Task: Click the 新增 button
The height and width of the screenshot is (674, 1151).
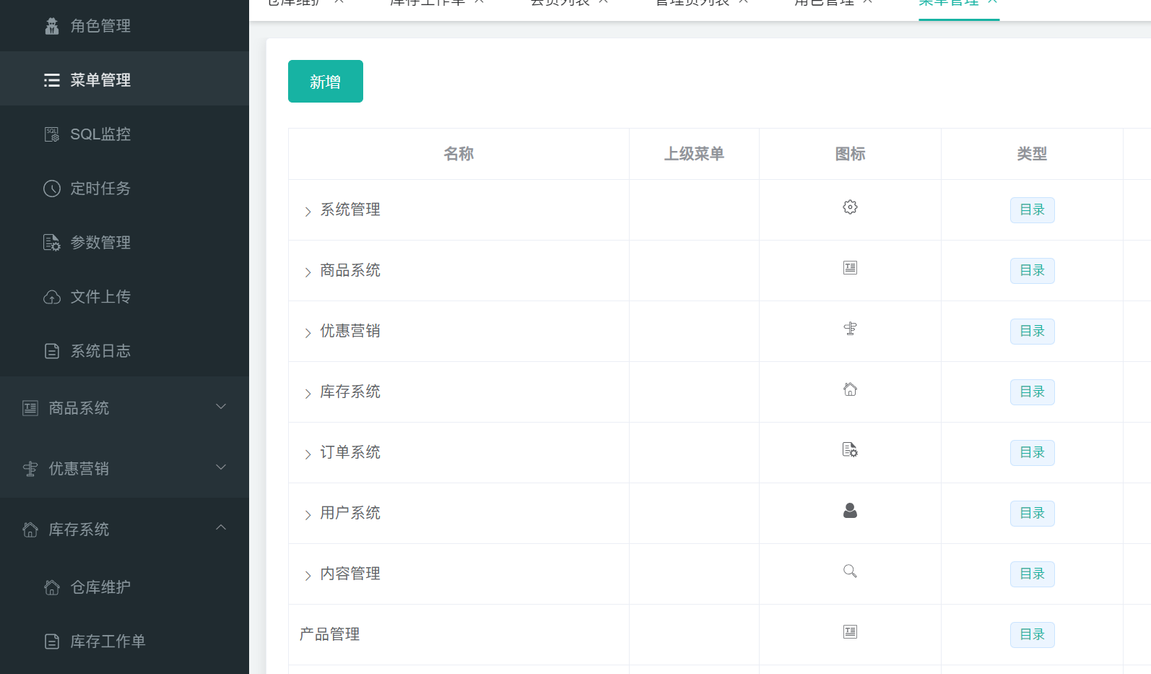Action: pyautogui.click(x=326, y=82)
